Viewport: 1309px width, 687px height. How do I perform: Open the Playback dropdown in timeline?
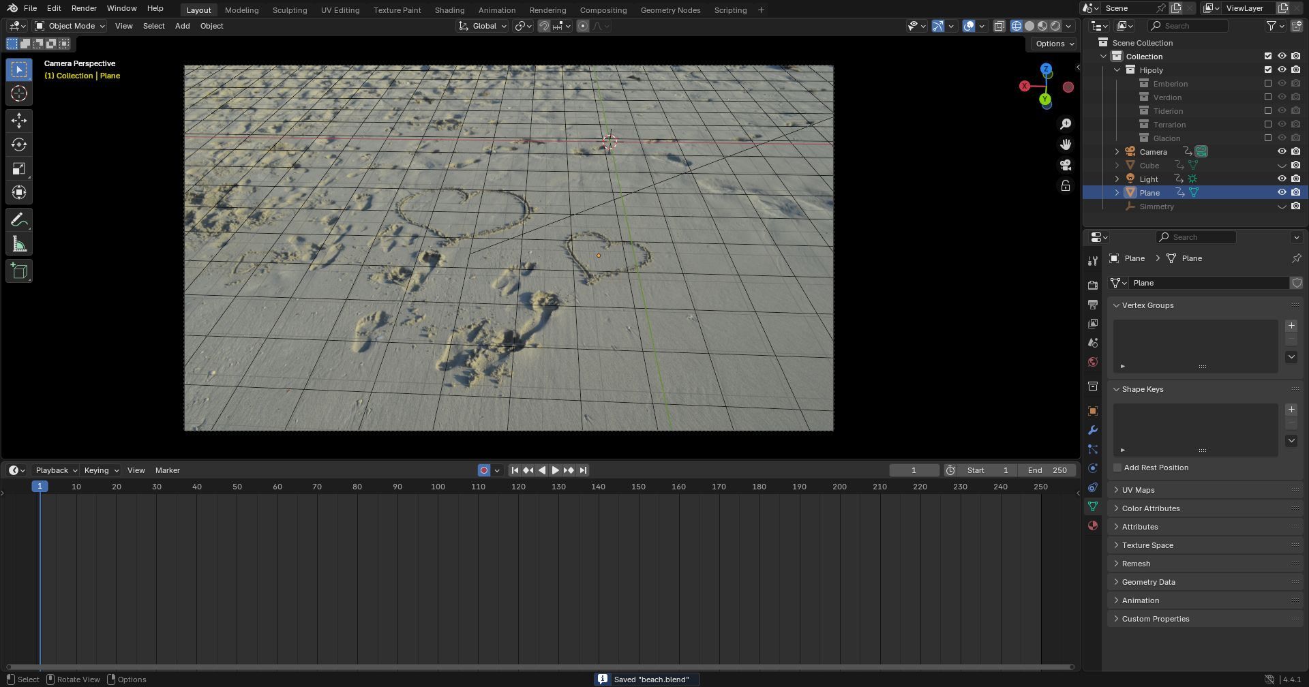coord(56,470)
